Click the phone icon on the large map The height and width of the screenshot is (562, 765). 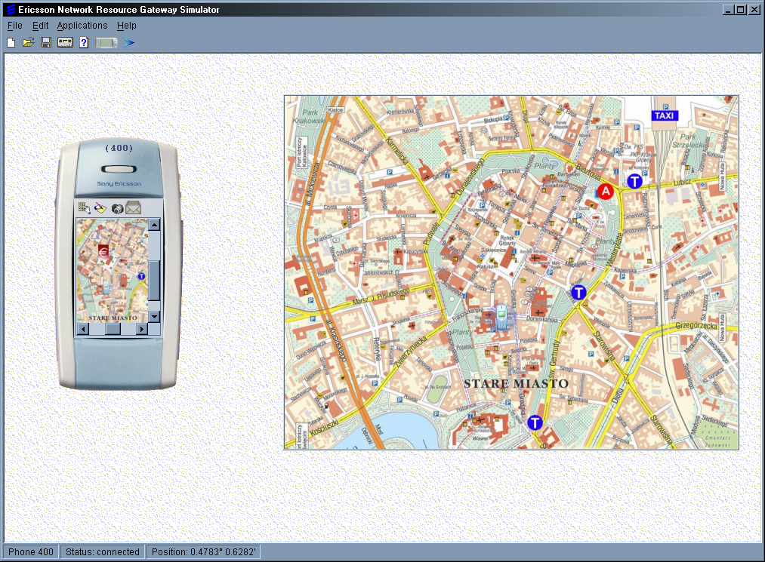[x=501, y=318]
